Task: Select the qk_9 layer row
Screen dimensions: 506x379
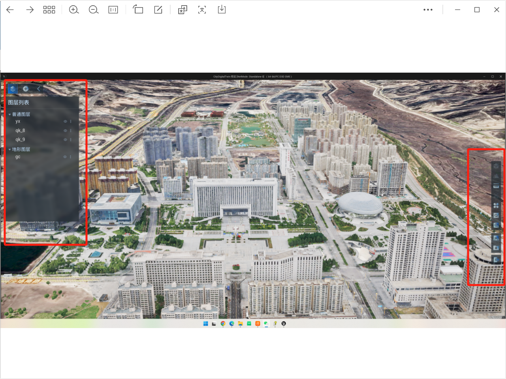Action: click(41, 140)
